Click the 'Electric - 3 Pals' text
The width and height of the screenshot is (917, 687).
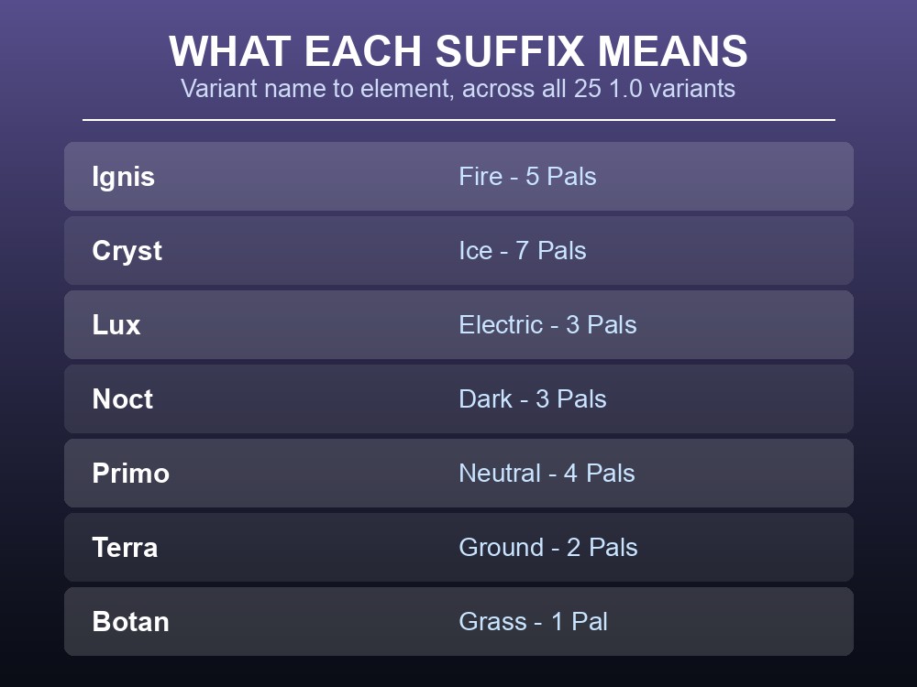548,325
